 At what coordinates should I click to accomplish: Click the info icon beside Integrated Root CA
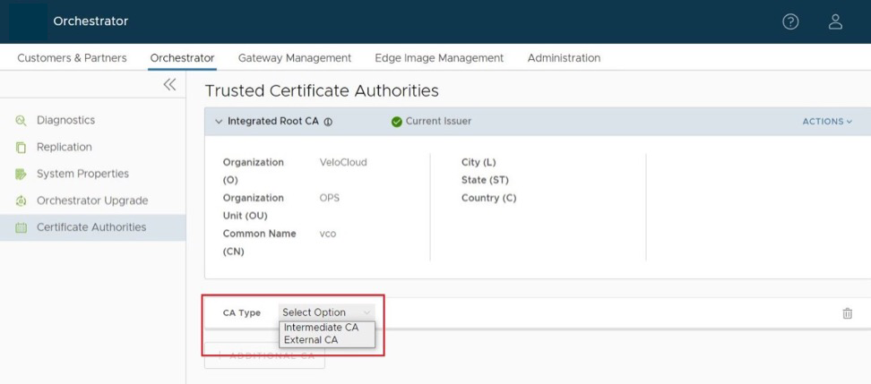pos(327,122)
